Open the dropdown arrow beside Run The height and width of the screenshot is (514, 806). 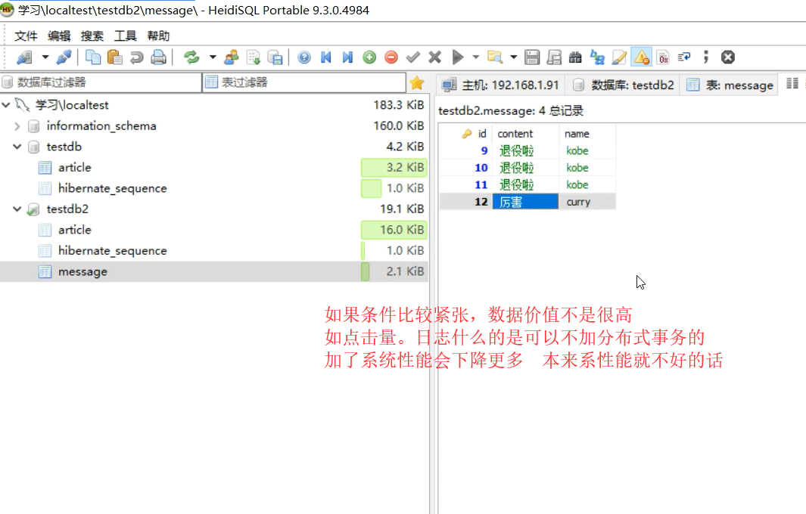[x=475, y=57]
